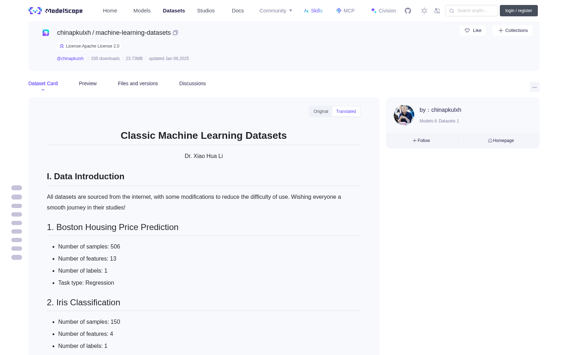Open the Discussions tab

pos(192,83)
